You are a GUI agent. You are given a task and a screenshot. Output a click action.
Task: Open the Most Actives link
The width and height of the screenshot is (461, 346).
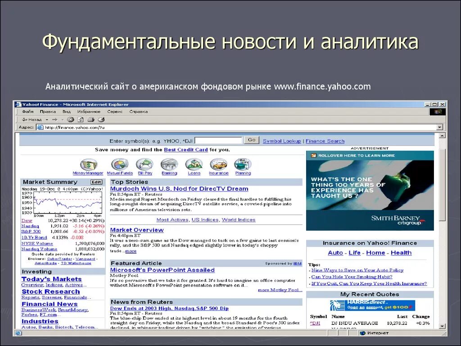click(x=172, y=220)
